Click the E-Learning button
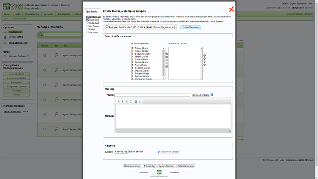 pos(150,166)
